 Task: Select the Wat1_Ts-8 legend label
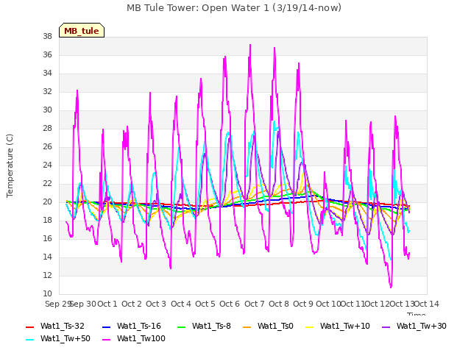[x=211, y=327]
